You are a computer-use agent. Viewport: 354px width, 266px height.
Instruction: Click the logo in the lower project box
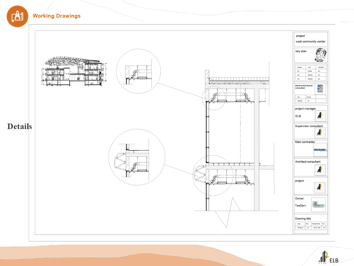pyautogui.click(x=319, y=187)
